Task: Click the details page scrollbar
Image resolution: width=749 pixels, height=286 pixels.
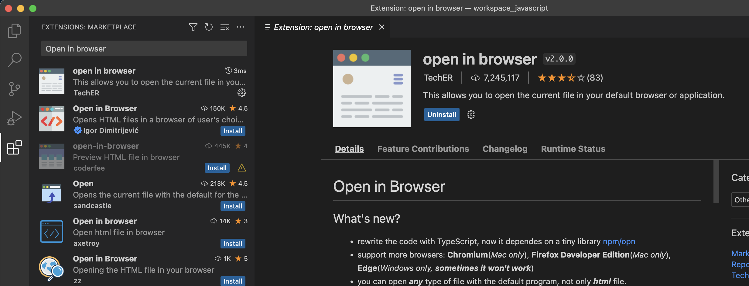Action: click(x=716, y=181)
